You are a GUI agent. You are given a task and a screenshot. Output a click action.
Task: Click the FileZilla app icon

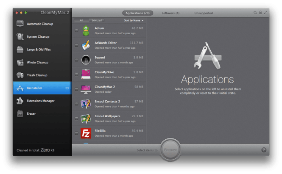pyautogui.click(x=86, y=133)
